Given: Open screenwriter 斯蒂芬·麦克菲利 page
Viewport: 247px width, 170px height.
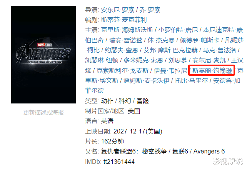Looking at the screenshot, I should (x=124, y=20).
